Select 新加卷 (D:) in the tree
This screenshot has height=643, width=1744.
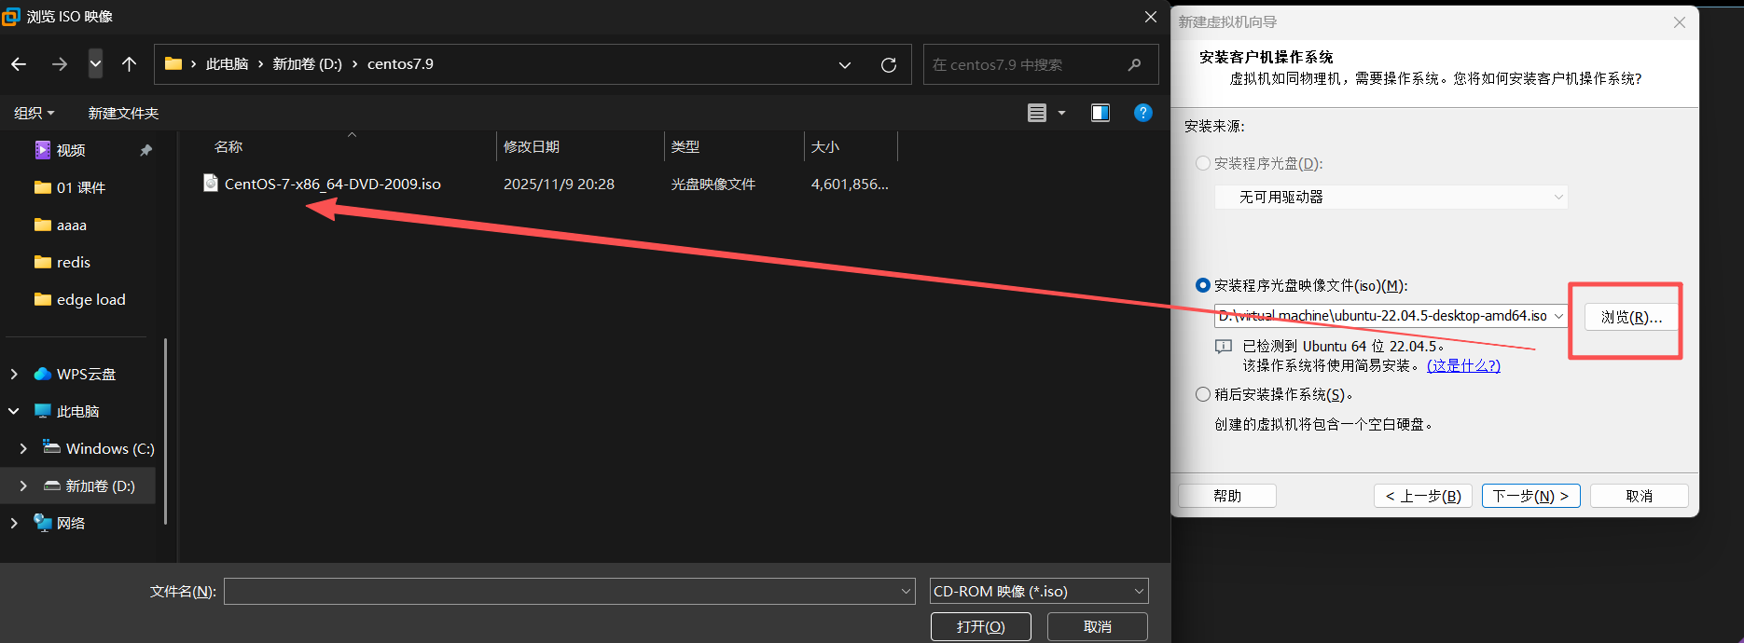(100, 486)
